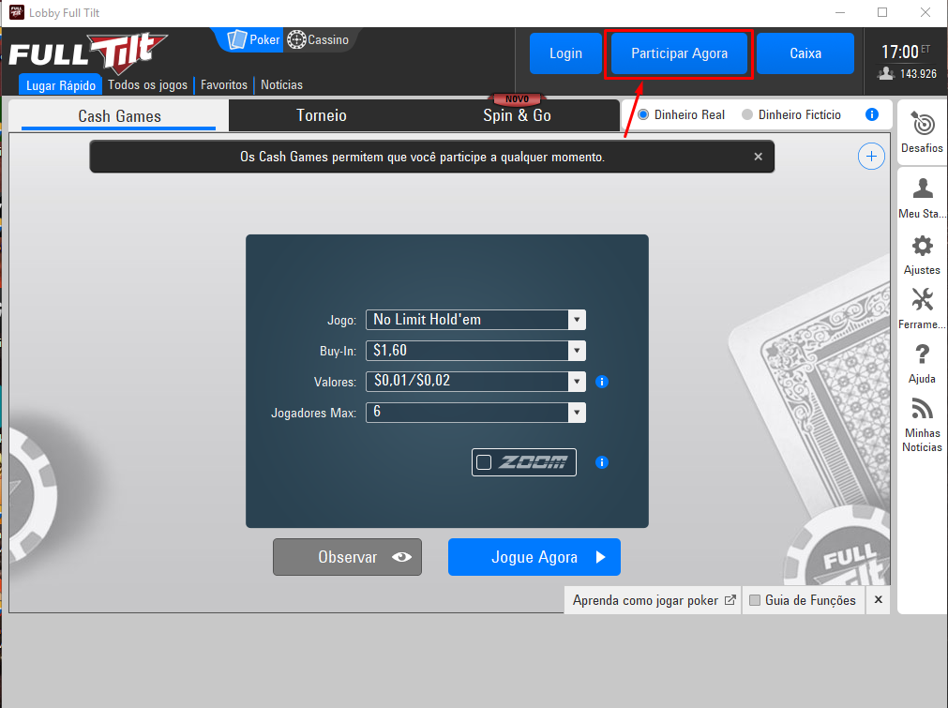Viewport: 948px width, 708px height.
Task: Open the Buy-In dropdown
Action: click(475, 351)
